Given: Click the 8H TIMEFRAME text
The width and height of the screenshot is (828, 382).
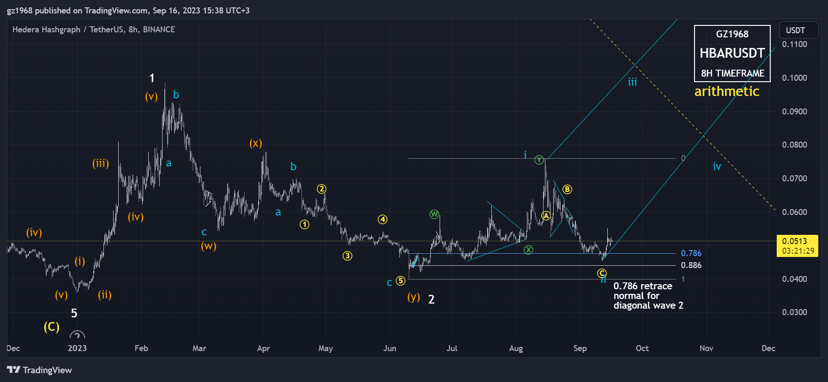Looking at the screenshot, I should (732, 73).
